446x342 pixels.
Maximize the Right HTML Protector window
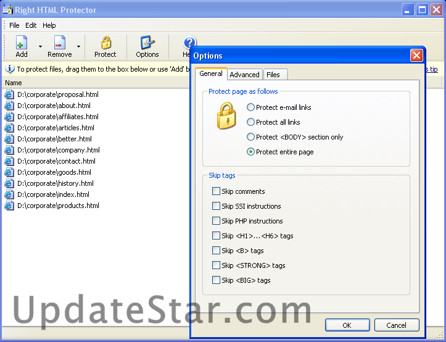pos(422,10)
